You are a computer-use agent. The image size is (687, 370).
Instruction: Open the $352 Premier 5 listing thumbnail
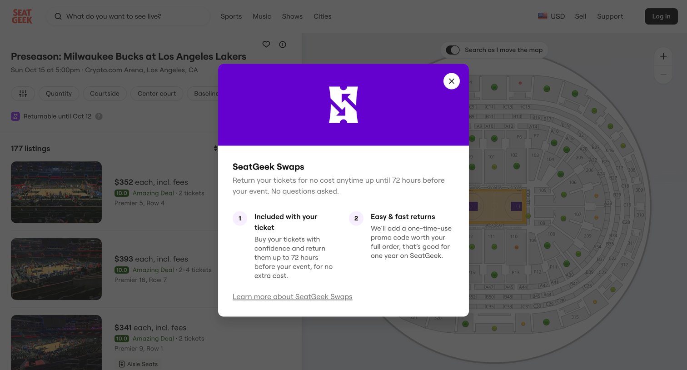(56, 192)
